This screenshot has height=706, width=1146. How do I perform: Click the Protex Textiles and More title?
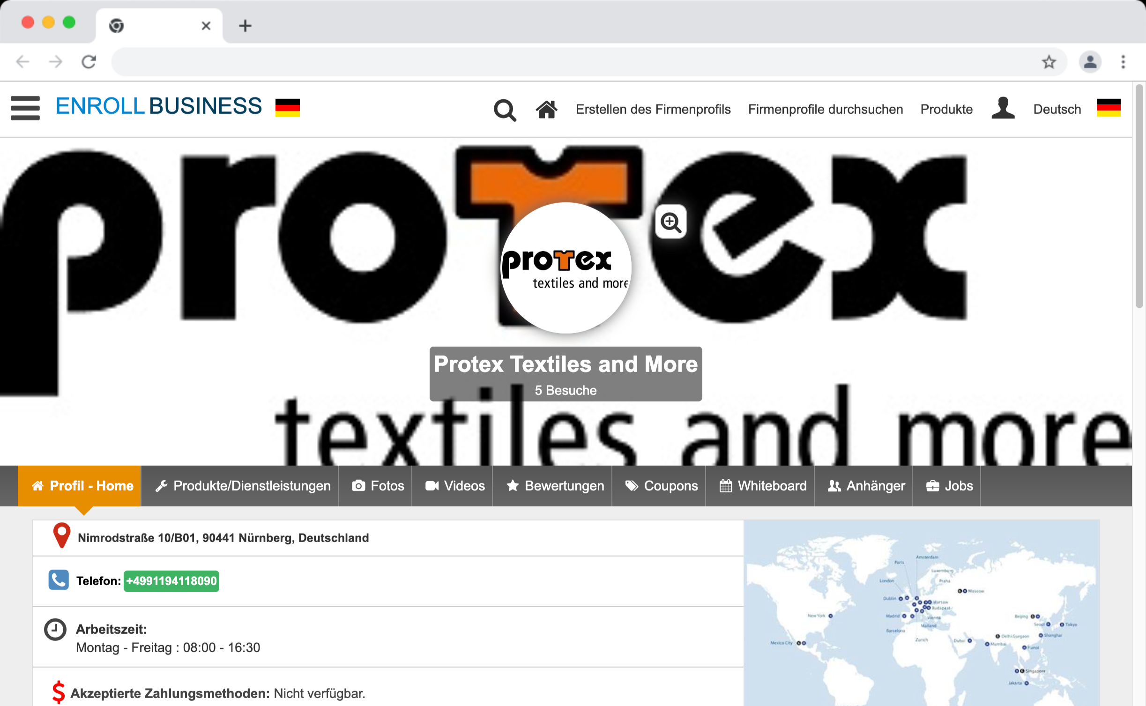(x=566, y=364)
